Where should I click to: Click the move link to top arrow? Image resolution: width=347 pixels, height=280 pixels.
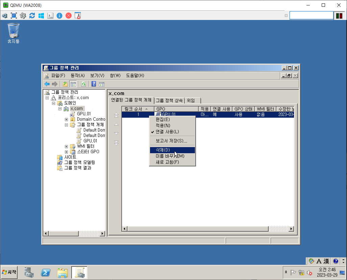pyautogui.click(x=116, y=115)
